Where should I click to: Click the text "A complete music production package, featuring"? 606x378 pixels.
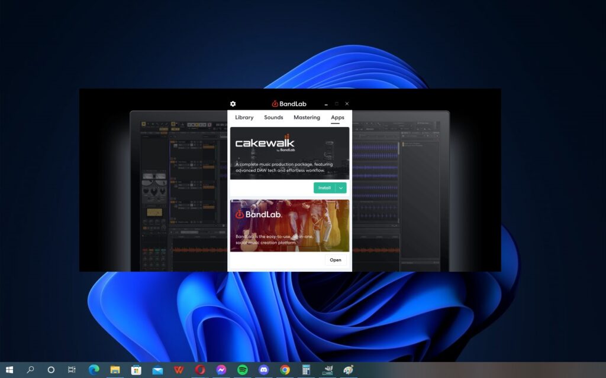(x=284, y=164)
